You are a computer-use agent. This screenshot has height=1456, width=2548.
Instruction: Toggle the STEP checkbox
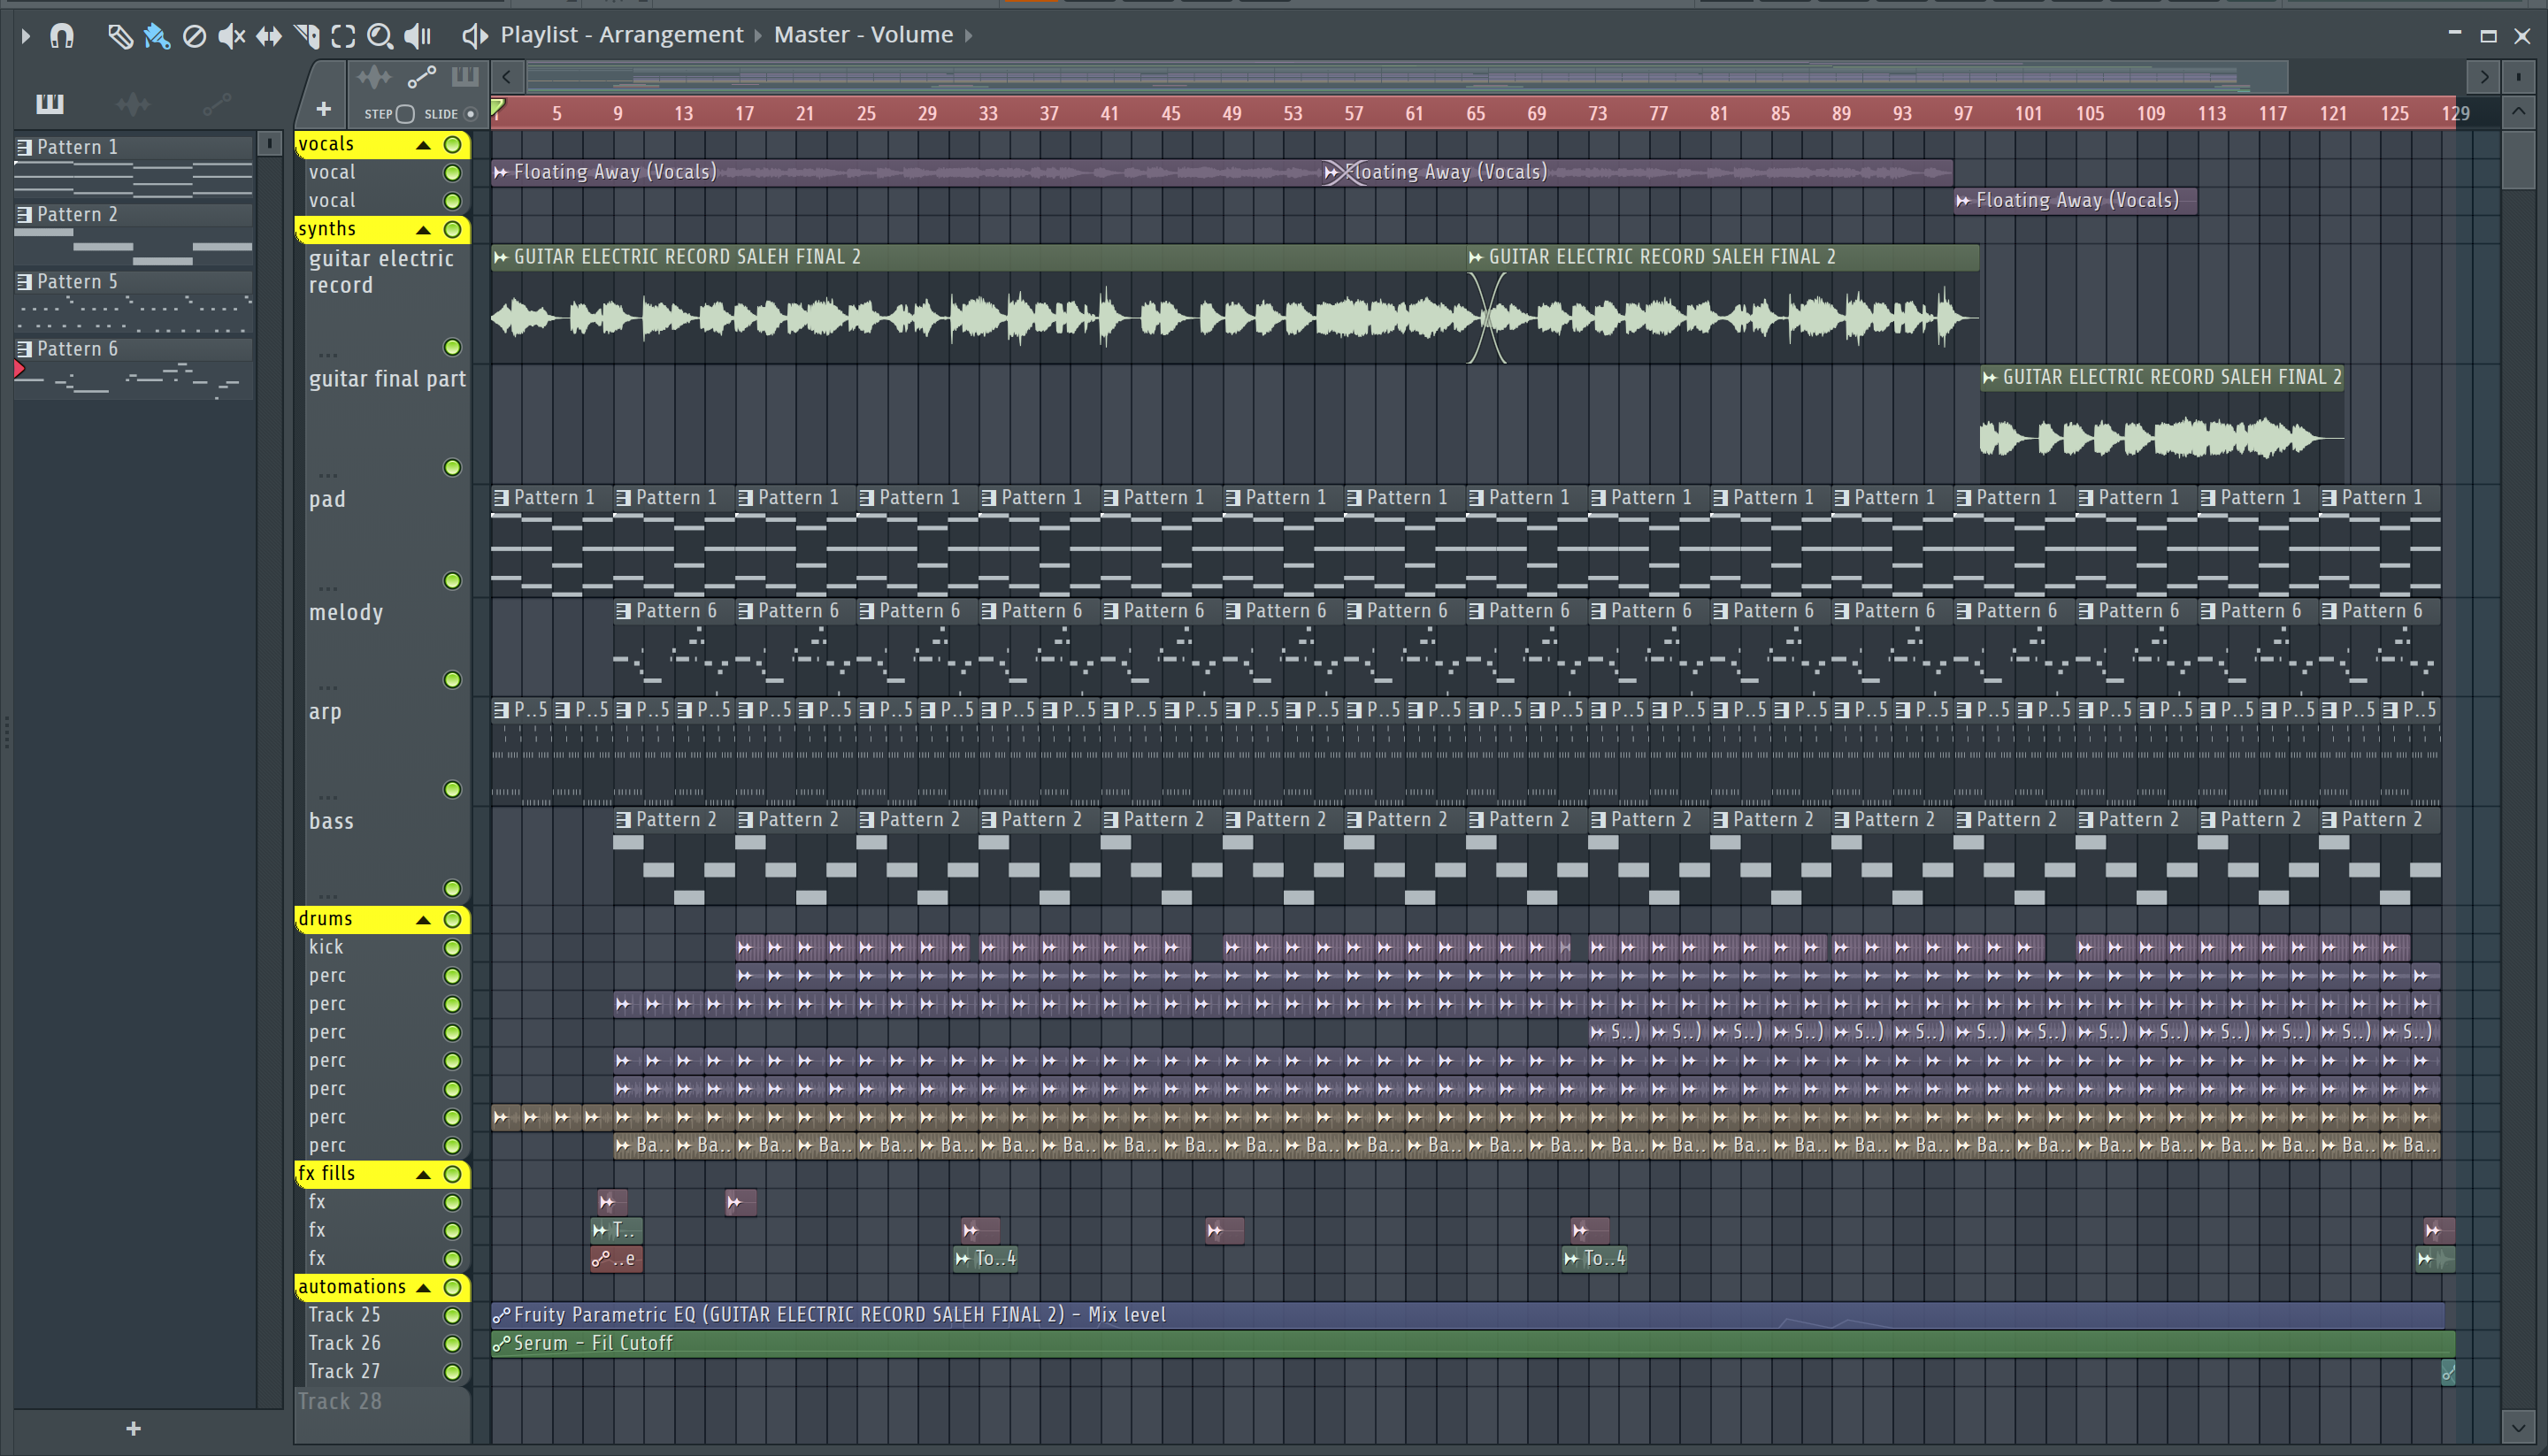(405, 114)
